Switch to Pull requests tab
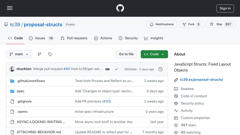 click(x=74, y=38)
